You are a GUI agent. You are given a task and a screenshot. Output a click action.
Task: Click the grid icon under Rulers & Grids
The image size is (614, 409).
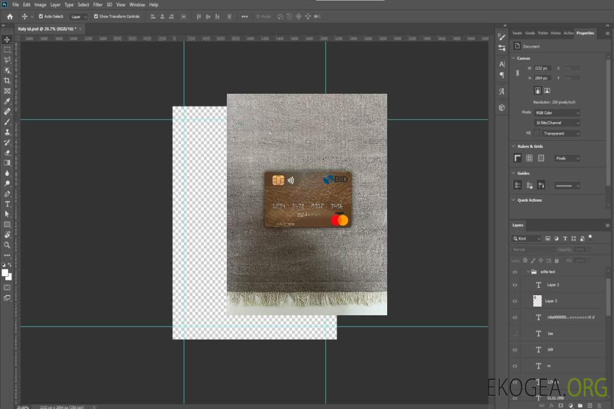click(x=529, y=158)
